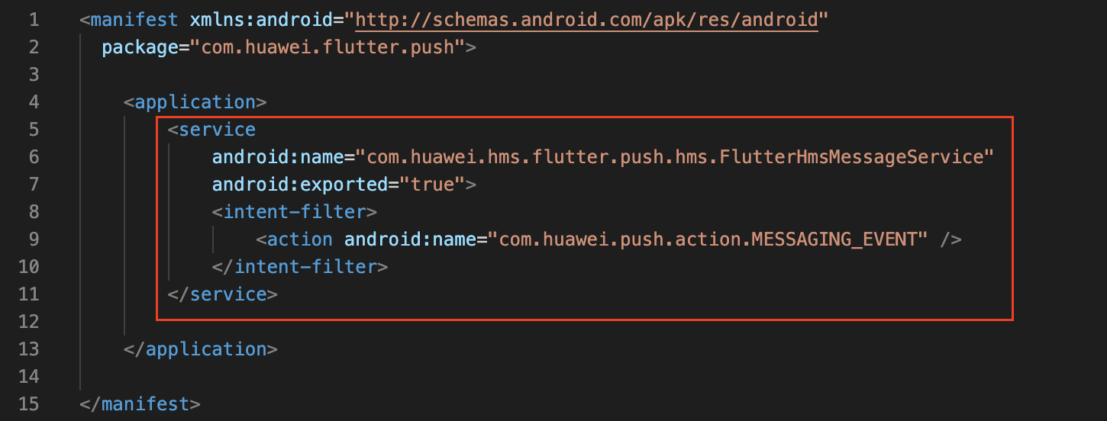
Task: Click the package attribute name
Action: pos(140,47)
